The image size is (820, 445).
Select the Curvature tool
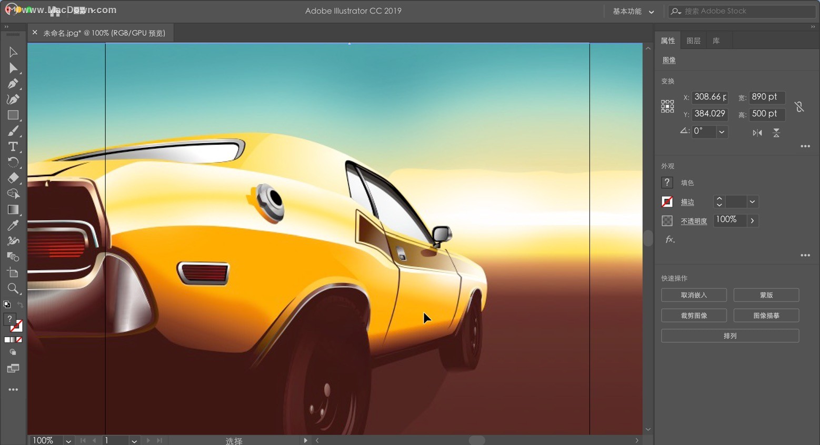point(13,99)
